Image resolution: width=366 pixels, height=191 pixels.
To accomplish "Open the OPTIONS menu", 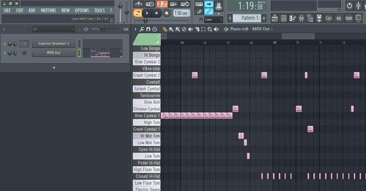I will pos(81,10).
